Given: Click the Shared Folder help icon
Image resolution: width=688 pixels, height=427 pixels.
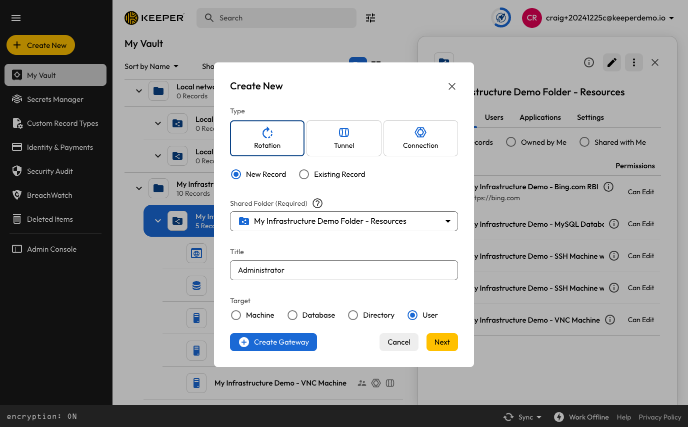Looking at the screenshot, I should 317,203.
